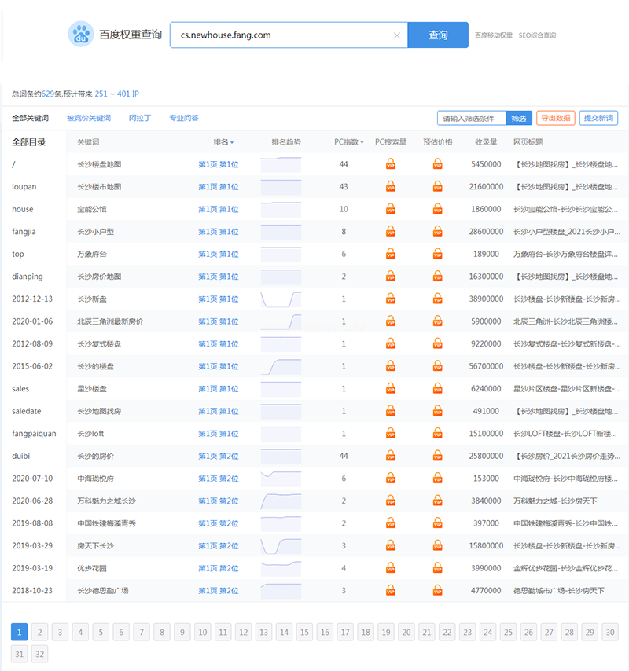This screenshot has width=629, height=671.
Task: Click VIP lock icon in 长沙楼盘地图 search volume
Action: tap(391, 164)
